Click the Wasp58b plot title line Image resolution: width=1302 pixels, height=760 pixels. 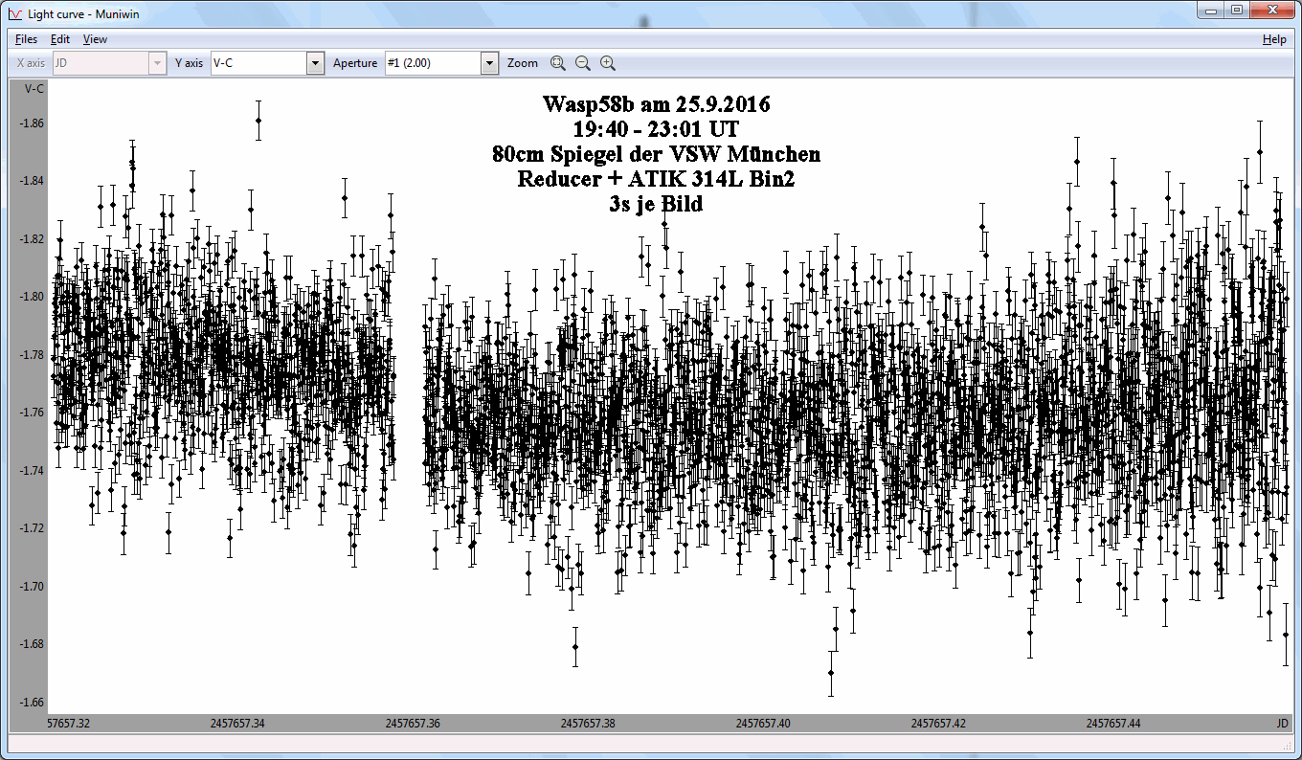pos(656,103)
